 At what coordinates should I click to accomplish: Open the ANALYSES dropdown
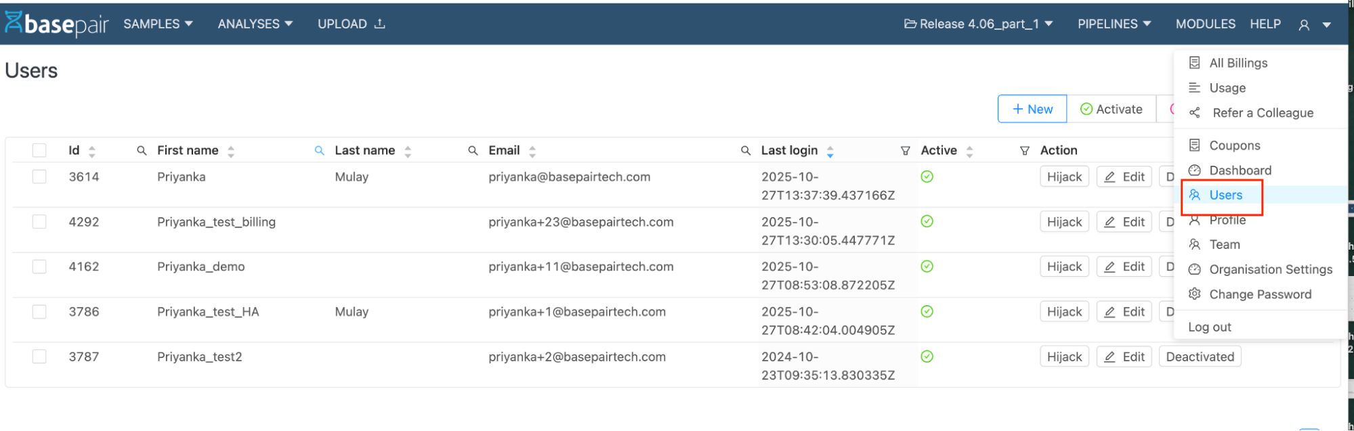tap(255, 24)
